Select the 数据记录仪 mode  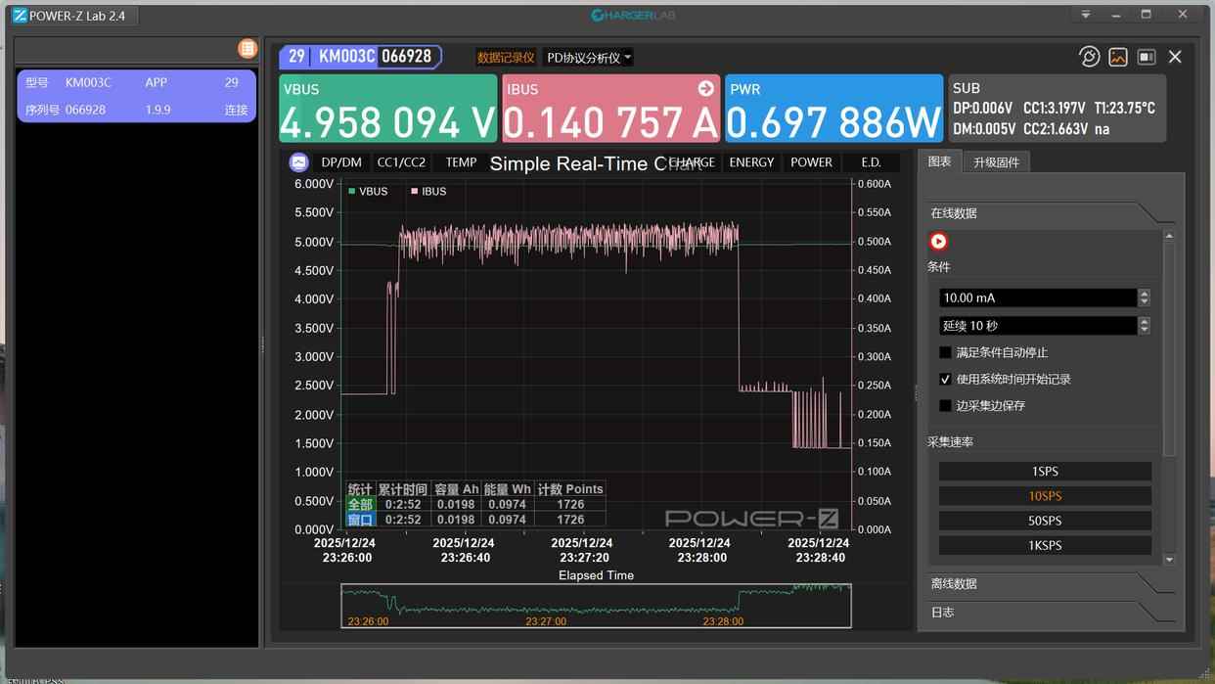(x=506, y=58)
